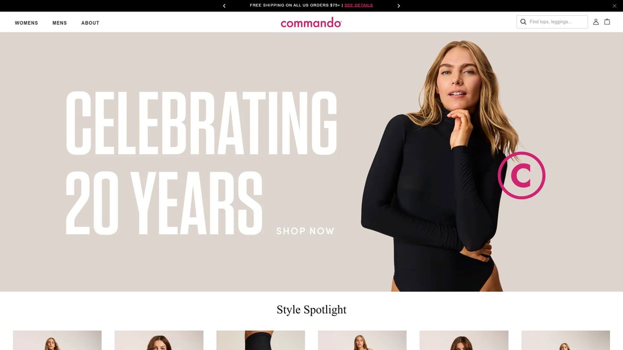Image resolution: width=623 pixels, height=350 pixels.
Task: Click the Celebrating 20 Years hero banner
Action: (x=311, y=162)
